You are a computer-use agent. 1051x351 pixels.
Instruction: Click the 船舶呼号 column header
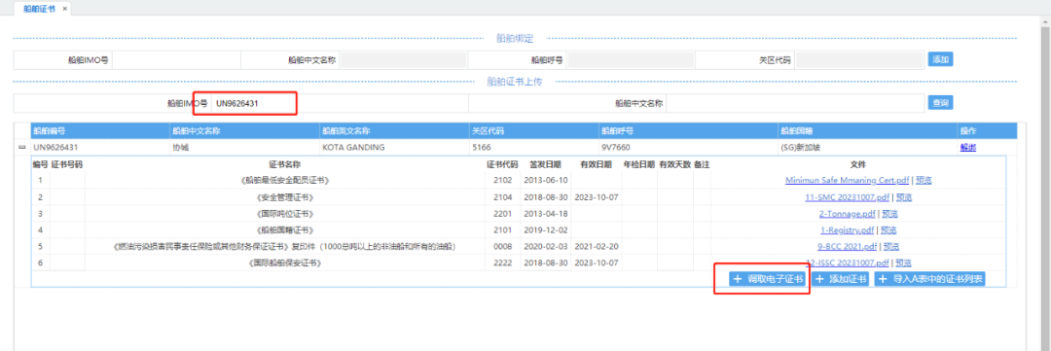(x=688, y=130)
